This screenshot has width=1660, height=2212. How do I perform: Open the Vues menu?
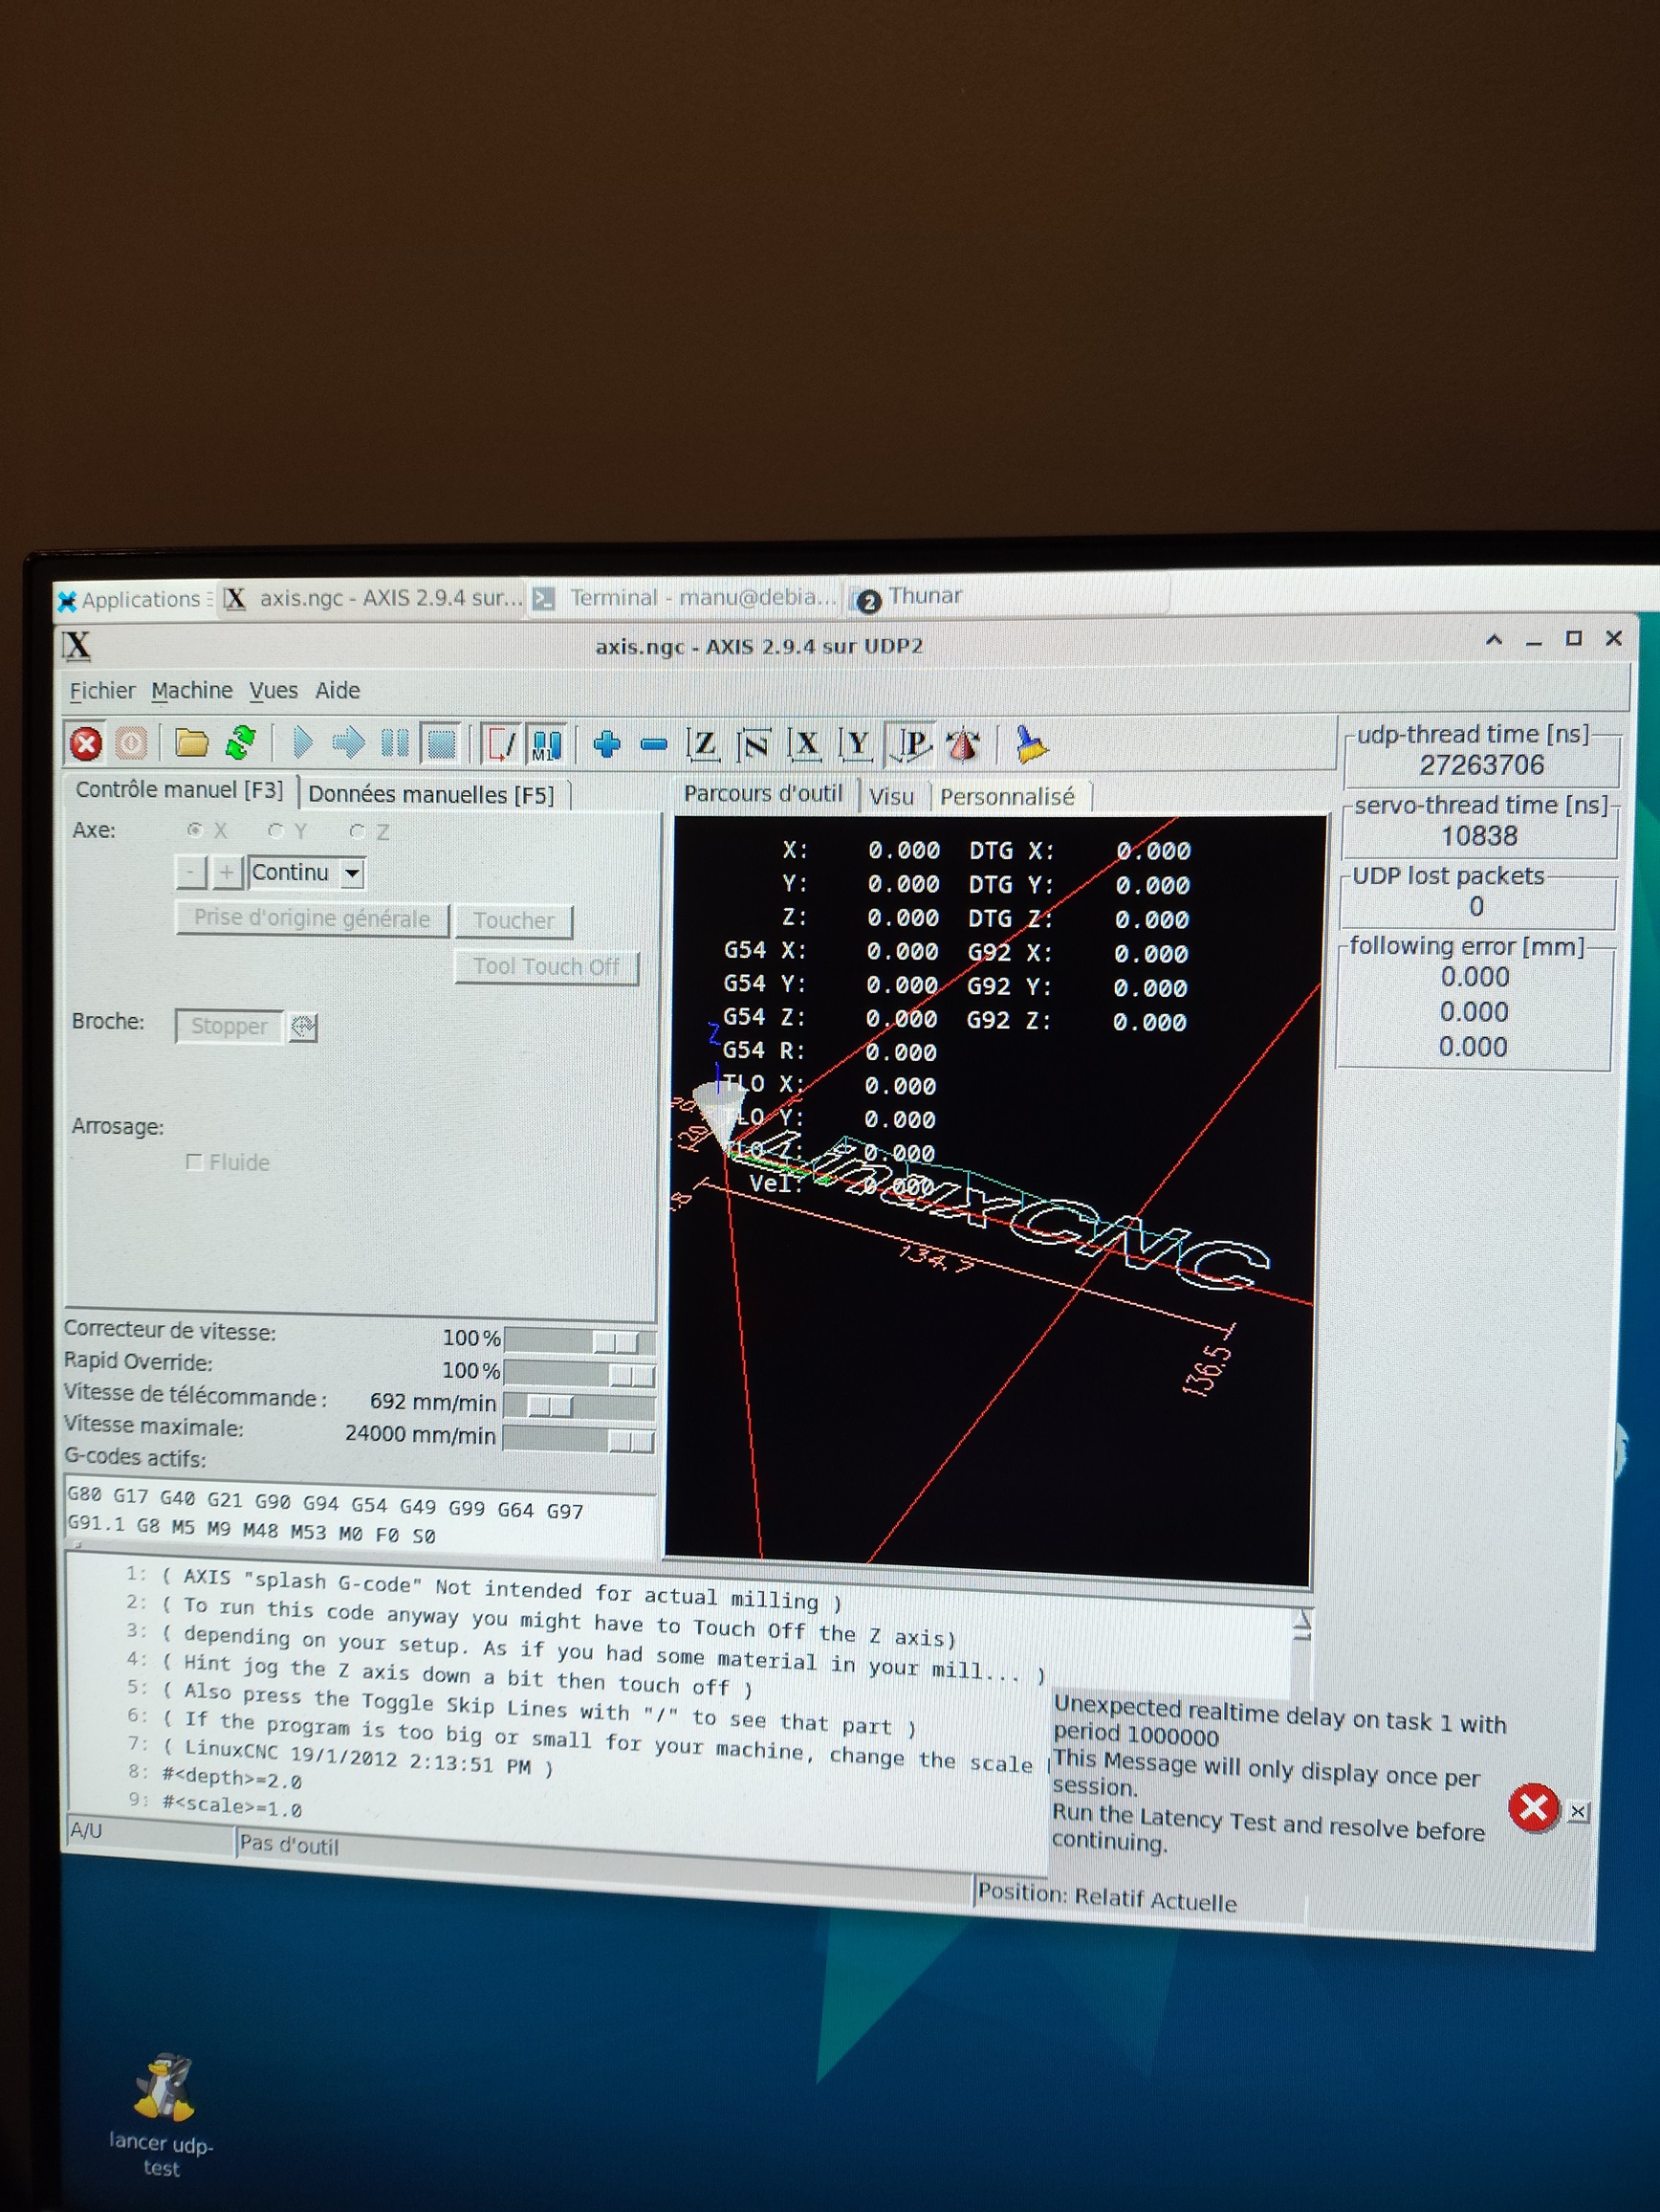(273, 690)
